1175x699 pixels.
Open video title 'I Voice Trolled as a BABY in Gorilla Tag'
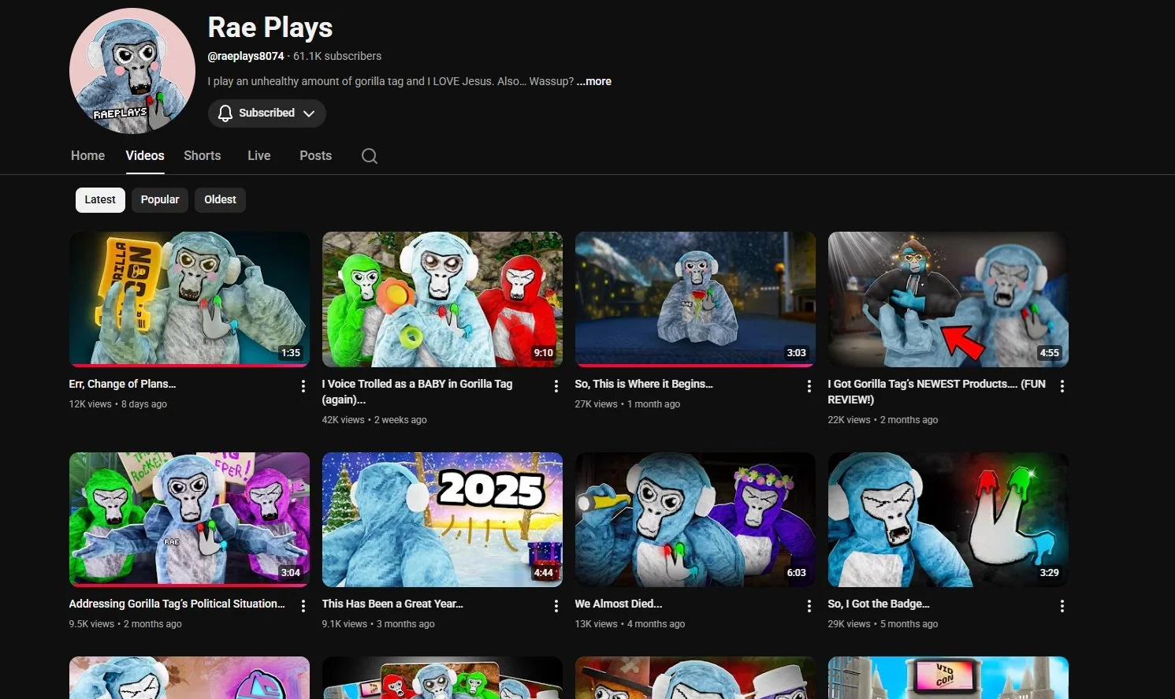(417, 392)
